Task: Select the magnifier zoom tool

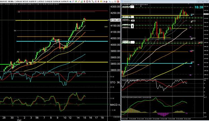Action: pyautogui.click(x=90, y=1)
